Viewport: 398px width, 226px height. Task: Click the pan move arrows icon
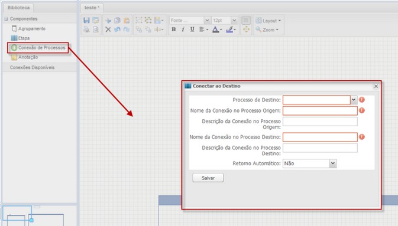coord(246,30)
